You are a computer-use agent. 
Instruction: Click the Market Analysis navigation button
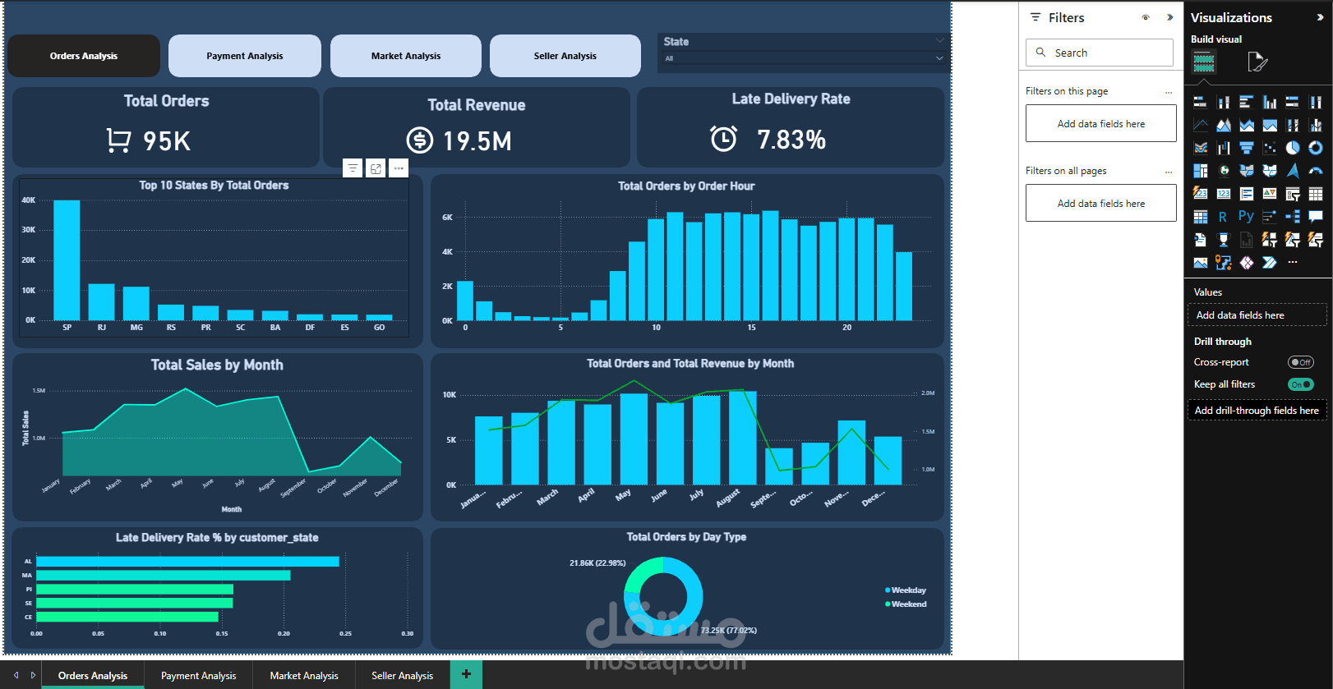pos(406,56)
